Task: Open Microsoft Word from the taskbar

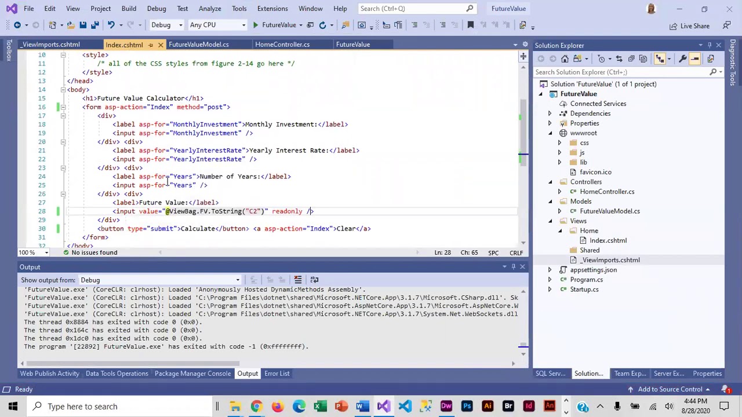Action: click(x=362, y=406)
